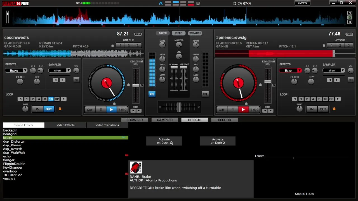The width and height of the screenshot is (358, 201).
Task: Toggle the orange loop lock on left deck
Action: coord(60,109)
